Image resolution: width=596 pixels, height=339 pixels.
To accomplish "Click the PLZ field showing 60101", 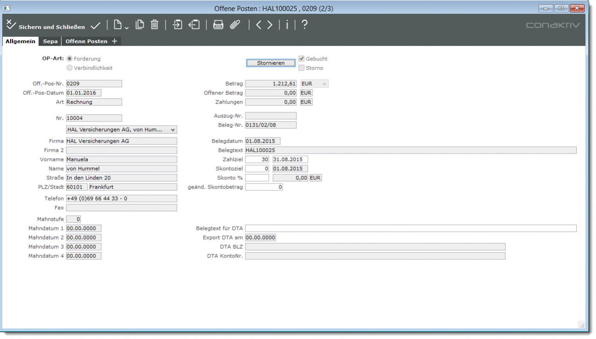I will [x=77, y=187].
